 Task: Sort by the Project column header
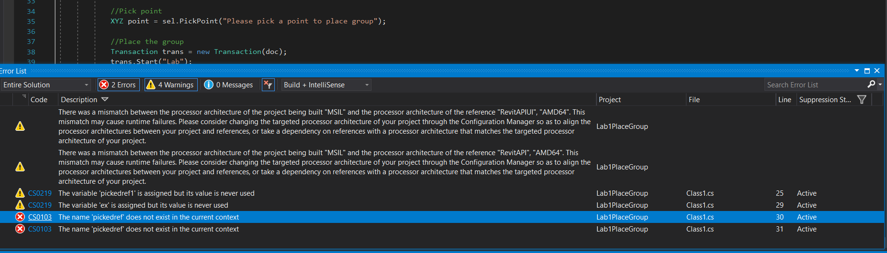[x=609, y=99]
